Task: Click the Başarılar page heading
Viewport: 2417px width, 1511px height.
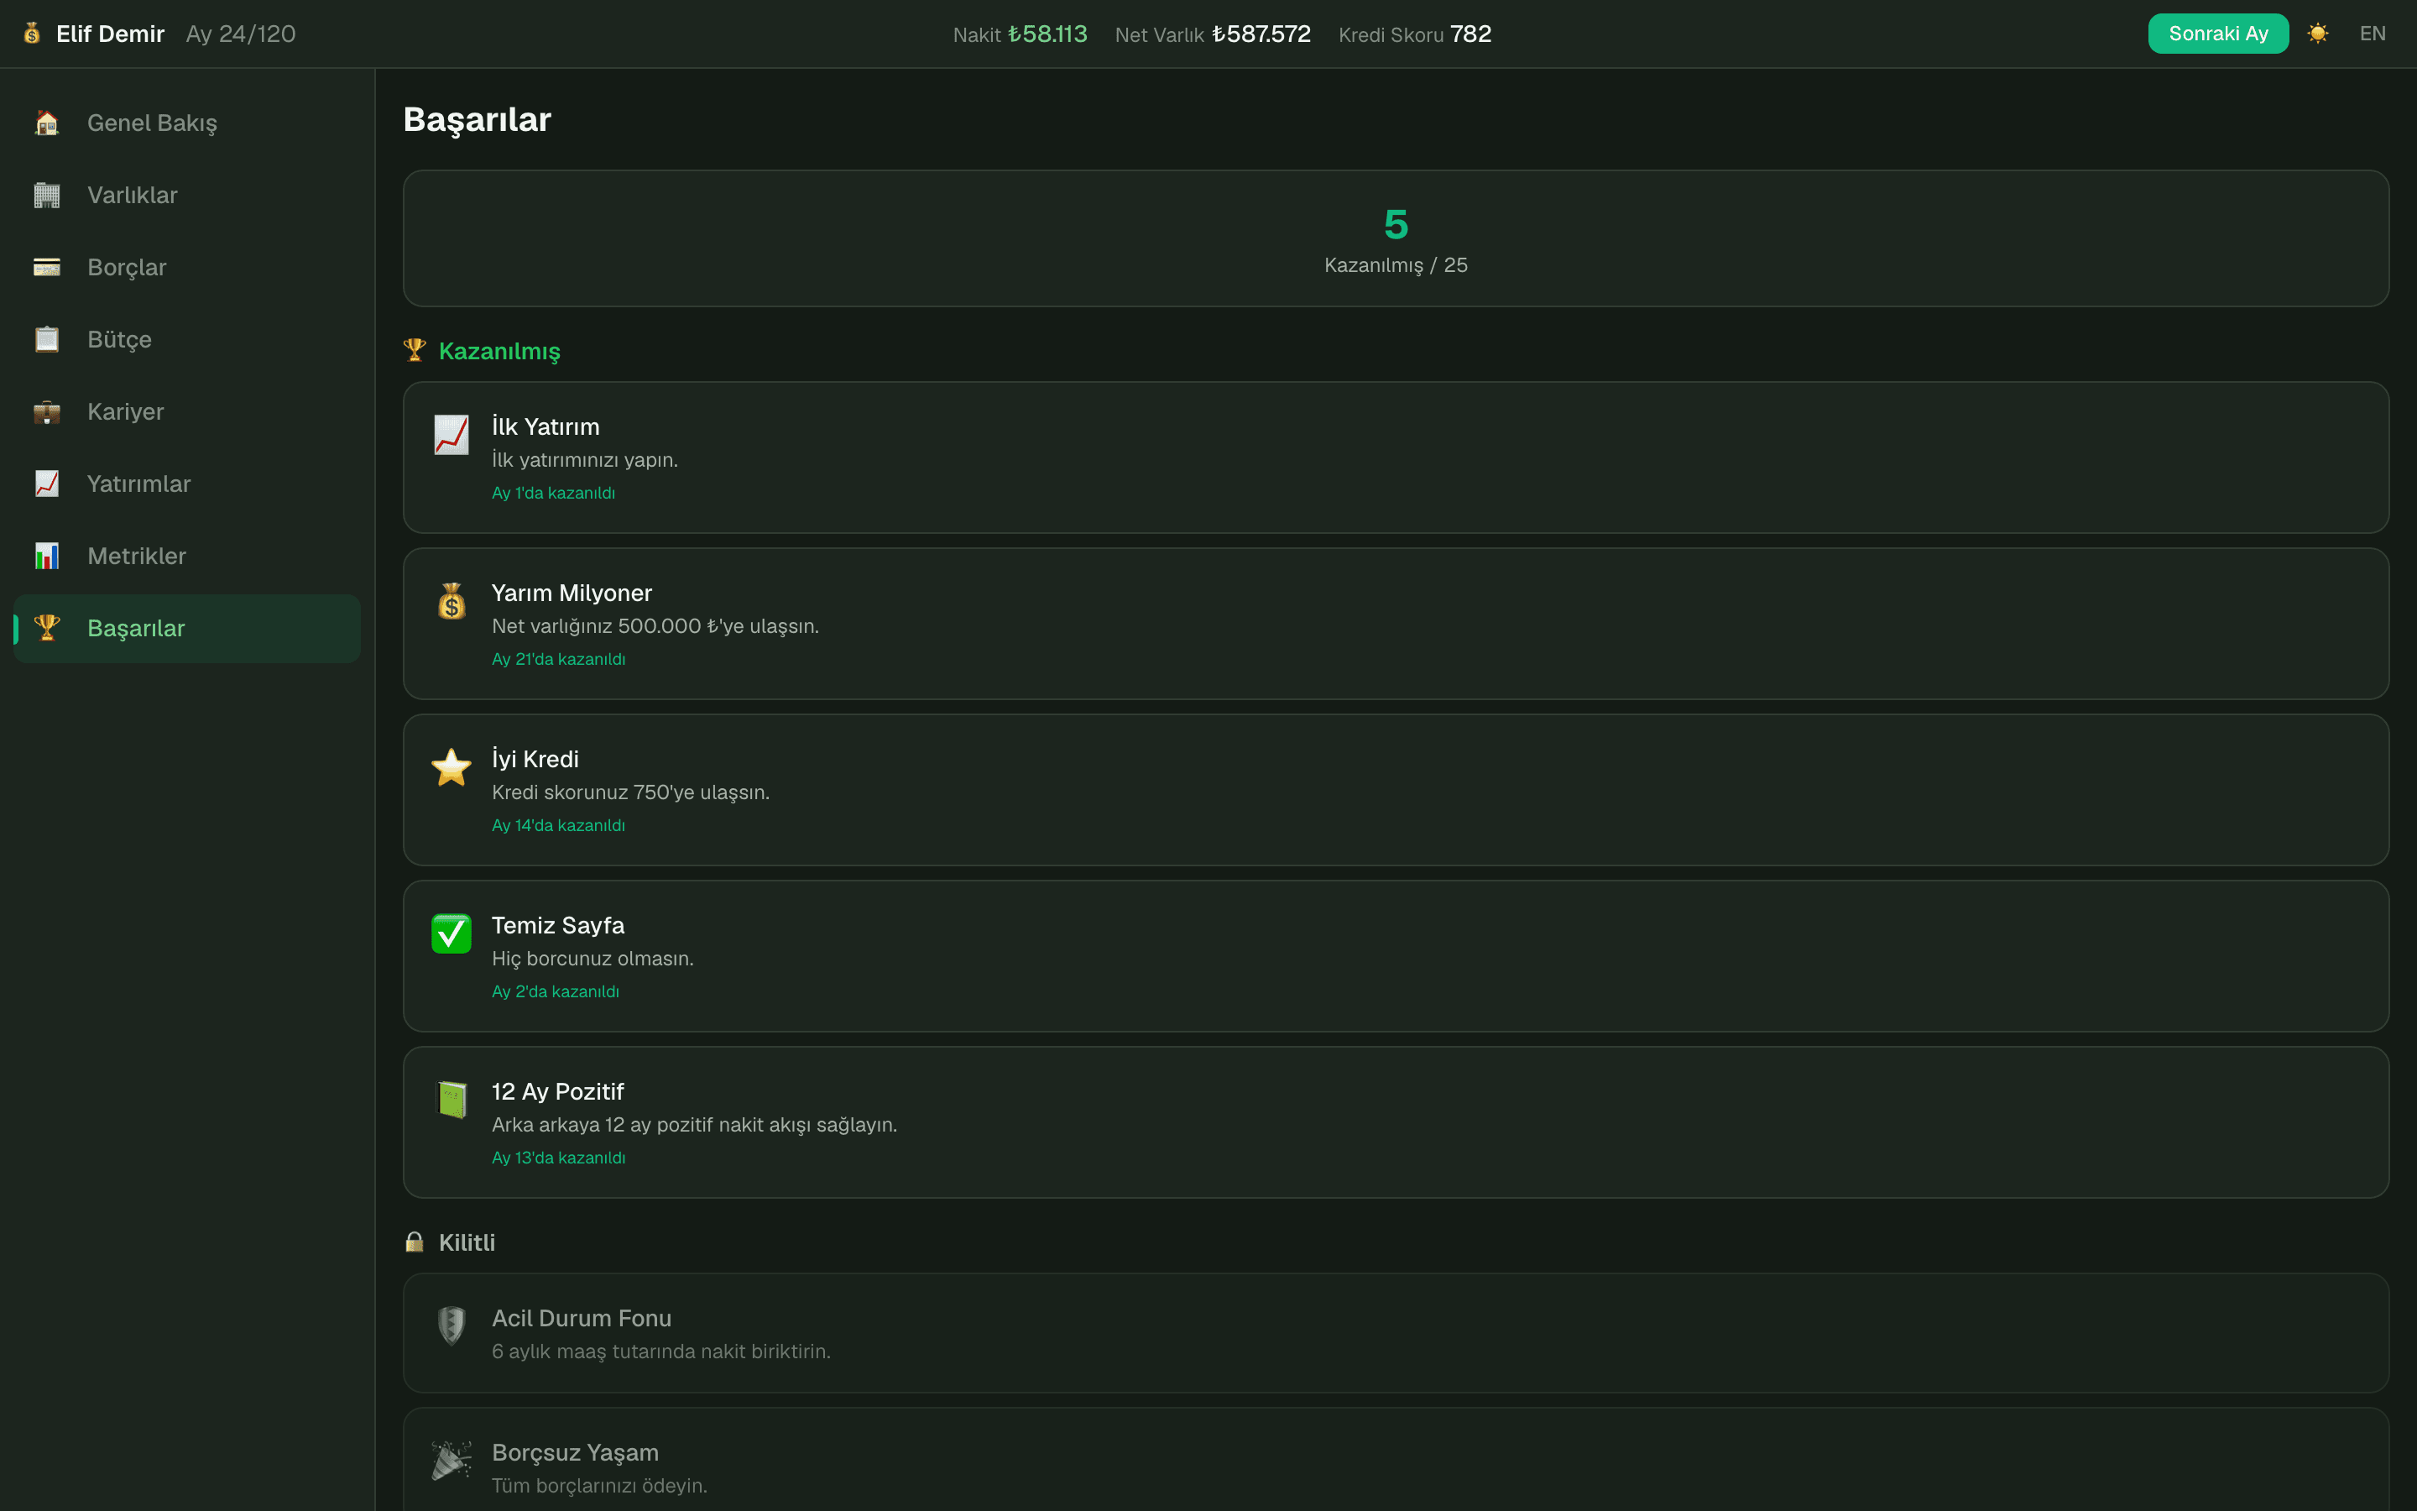Action: [477, 120]
